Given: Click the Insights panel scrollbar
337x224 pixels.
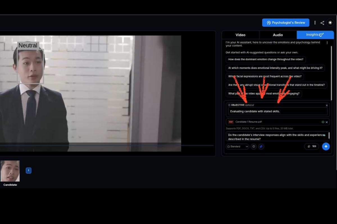Looking at the screenshot, I should (331, 73).
